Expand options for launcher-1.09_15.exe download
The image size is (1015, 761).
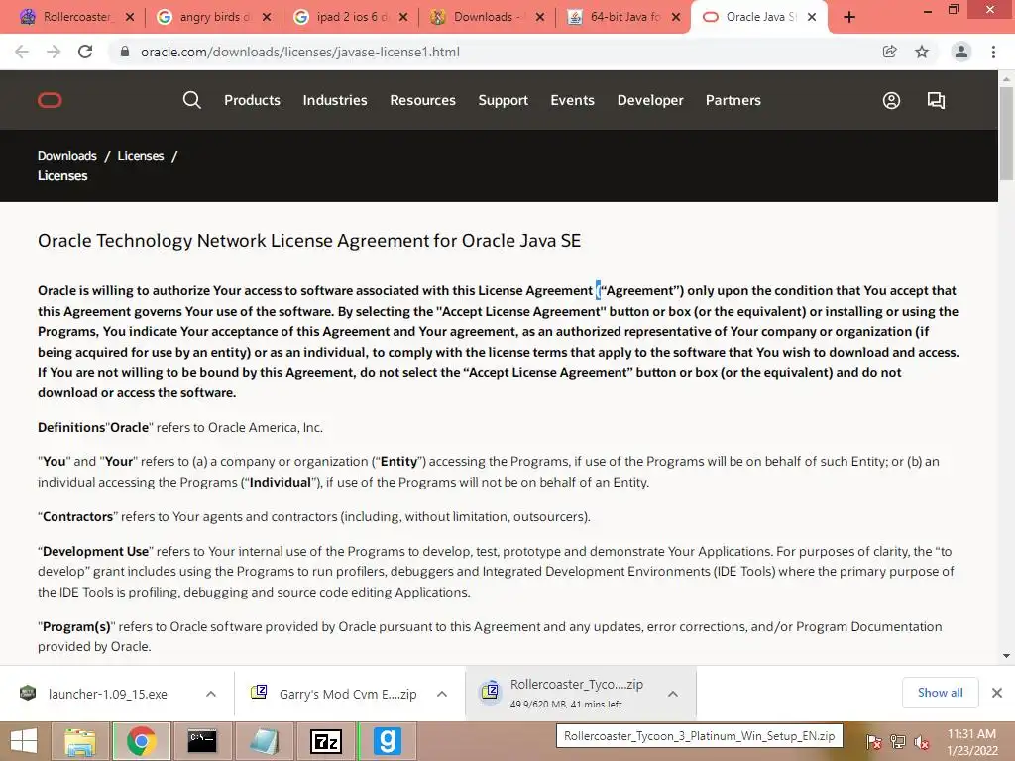pos(211,694)
